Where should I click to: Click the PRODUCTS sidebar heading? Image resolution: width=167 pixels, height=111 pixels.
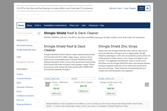pyautogui.click(x=22, y=41)
